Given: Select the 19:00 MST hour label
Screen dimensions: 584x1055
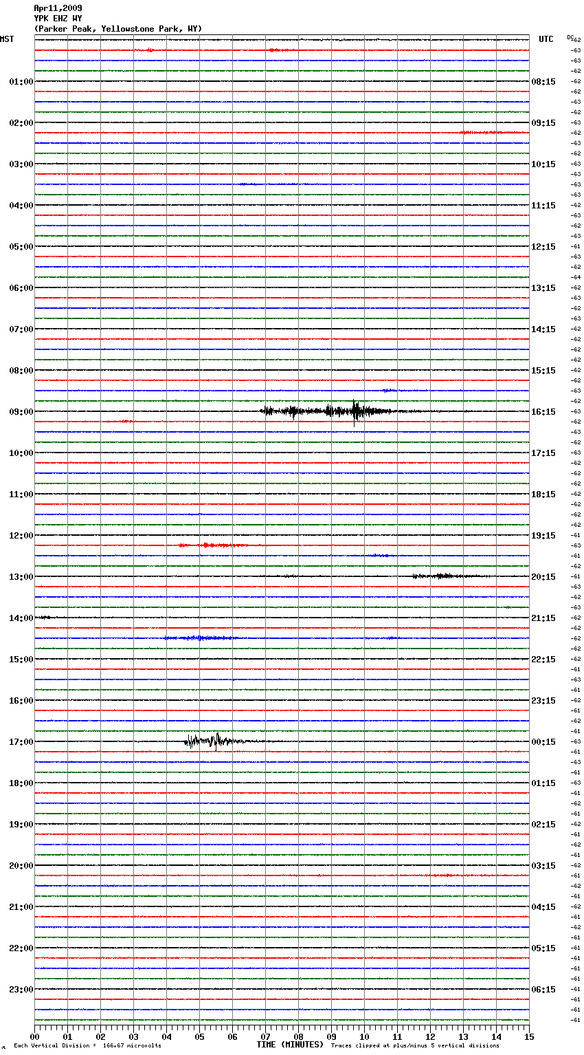Looking at the screenshot, I should pyautogui.click(x=21, y=825).
